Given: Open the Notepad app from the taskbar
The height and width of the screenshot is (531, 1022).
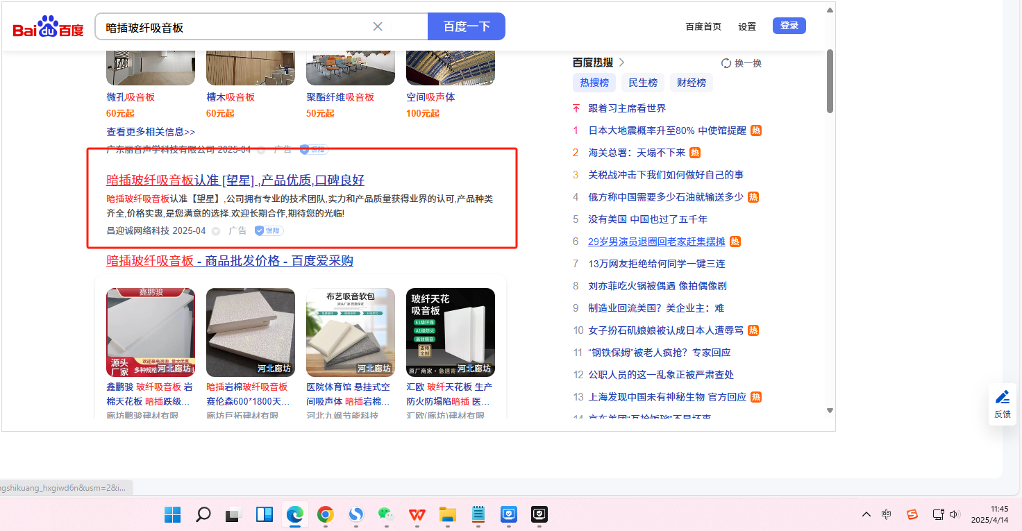Looking at the screenshot, I should coord(478,514).
